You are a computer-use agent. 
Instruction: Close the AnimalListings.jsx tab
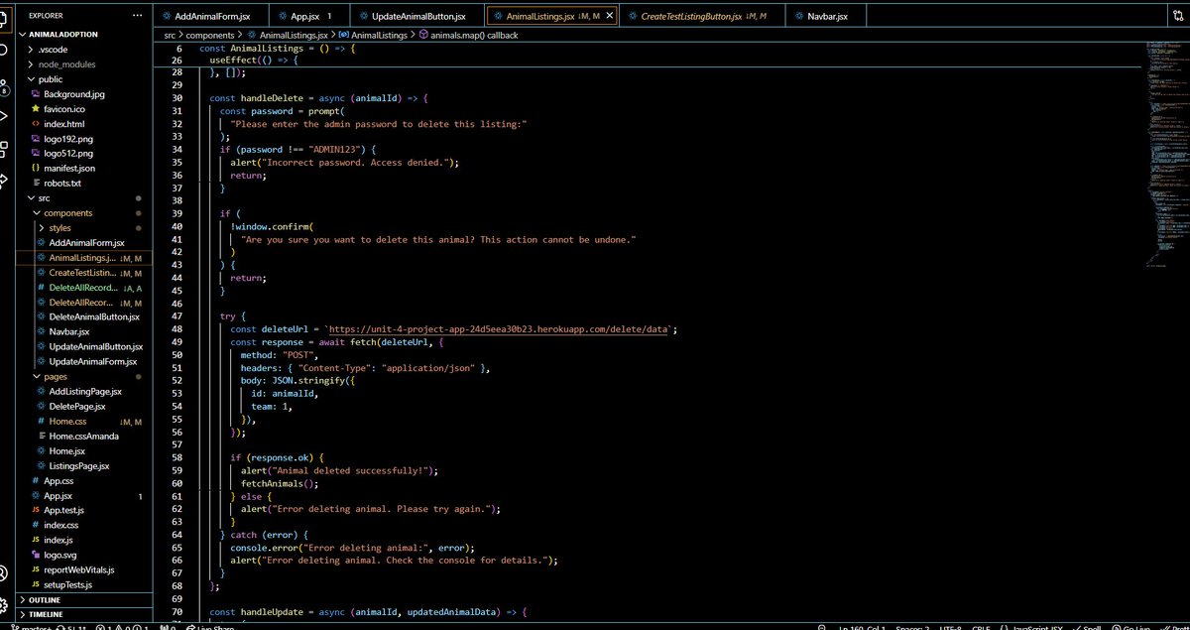tap(609, 17)
